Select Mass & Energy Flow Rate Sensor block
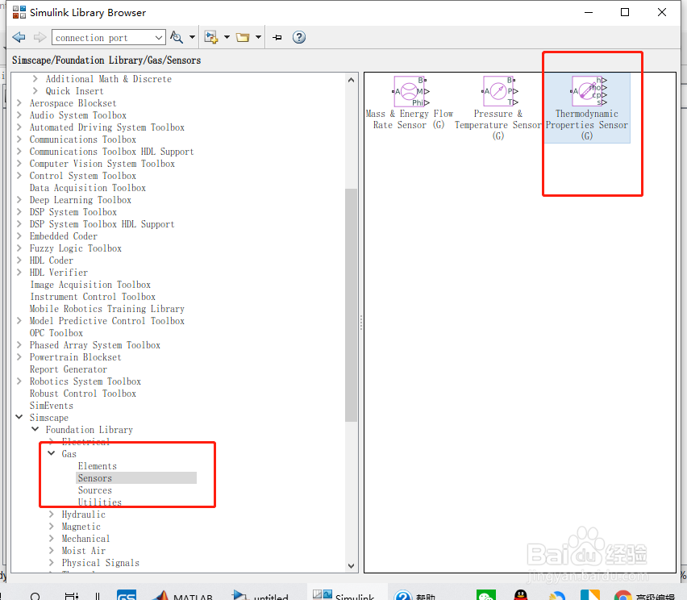 tap(410, 103)
